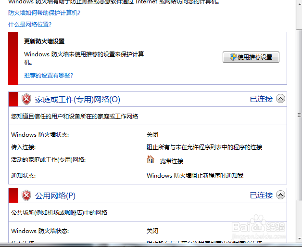Open the link 什么是网络位置?
302x247 pixels.
click(30, 25)
